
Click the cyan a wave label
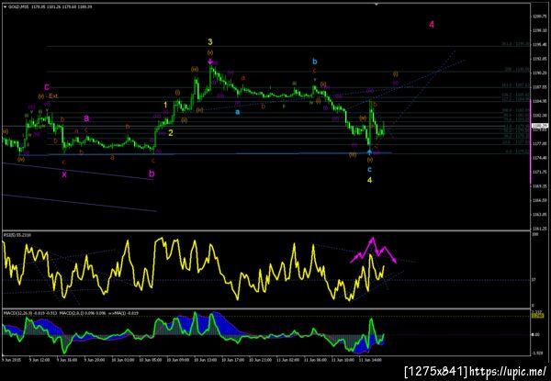pos(238,112)
